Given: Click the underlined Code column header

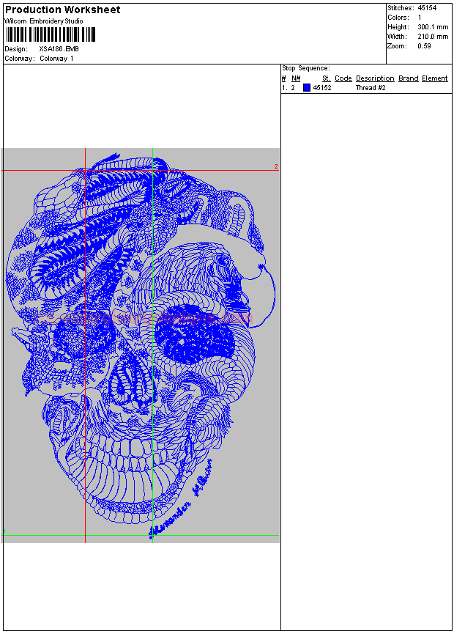Looking at the screenshot, I should tap(343, 78).
